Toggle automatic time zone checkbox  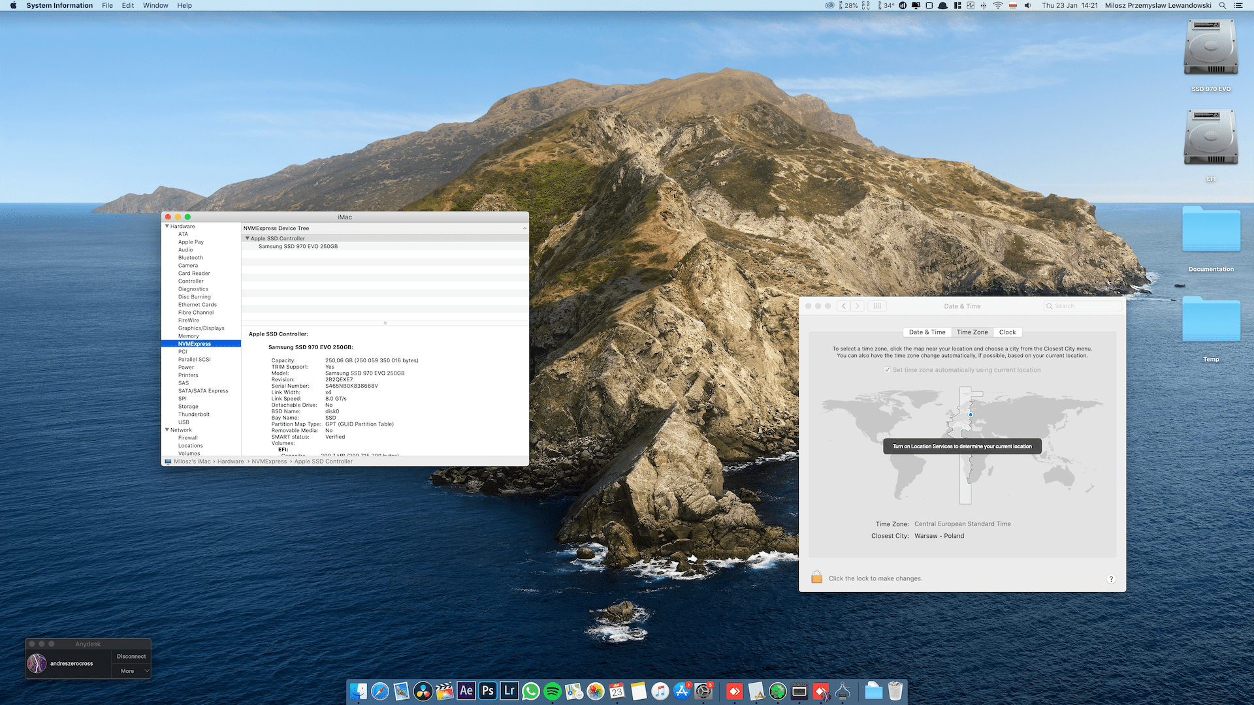pyautogui.click(x=887, y=370)
